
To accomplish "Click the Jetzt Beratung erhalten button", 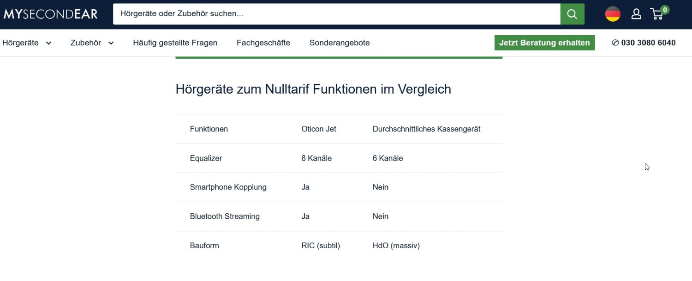I will [x=544, y=43].
